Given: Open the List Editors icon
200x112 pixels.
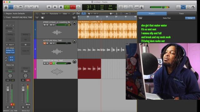Looking at the screenshot, I should 178,7.
